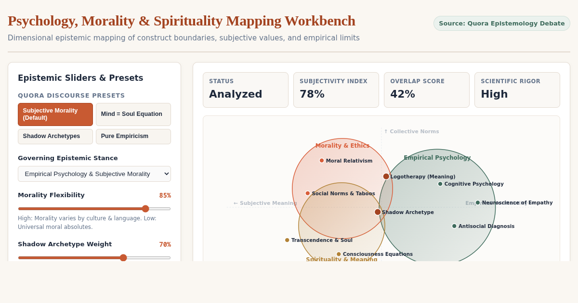Click the Neuroscience of Empathy dot
The image size is (578, 303).
pyautogui.click(x=478, y=203)
